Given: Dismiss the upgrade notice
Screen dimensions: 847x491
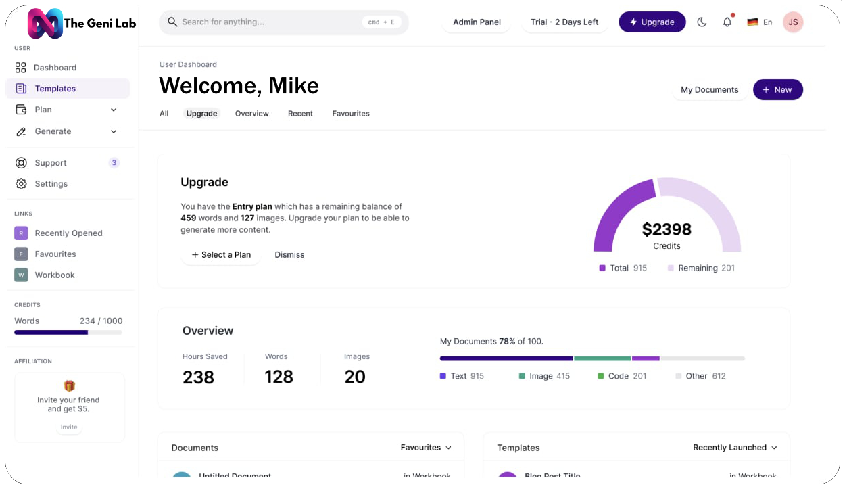Looking at the screenshot, I should tap(289, 255).
